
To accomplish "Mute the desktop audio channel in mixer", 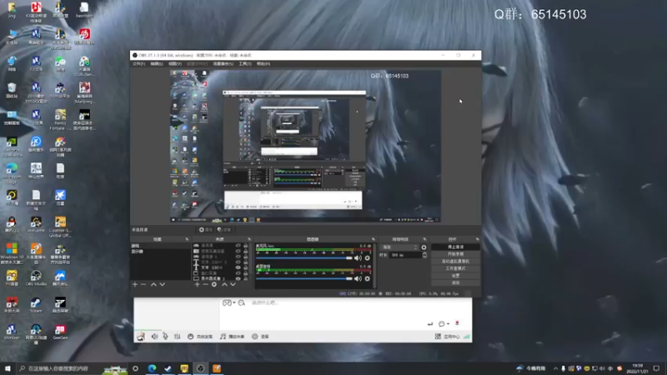I will 359,279.
